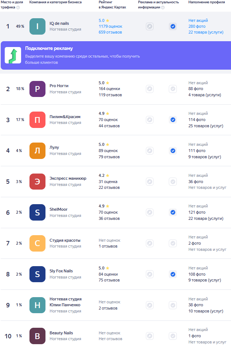Click the Лулу company name
The height and width of the screenshot is (350, 231).
(x=54, y=147)
